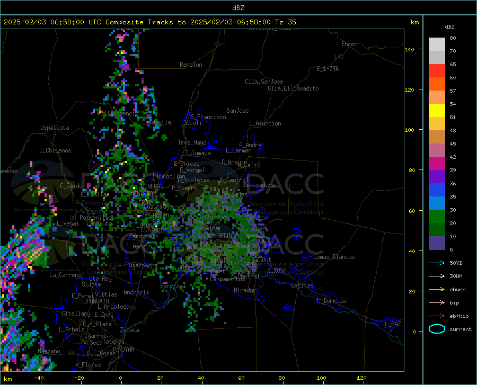The width and height of the screenshot is (477, 385).
Task: Click the L_PAZ label
Action: (393, 324)
